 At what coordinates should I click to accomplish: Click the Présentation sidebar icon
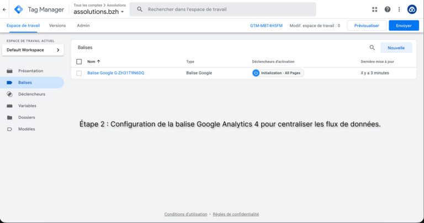click(x=9, y=71)
